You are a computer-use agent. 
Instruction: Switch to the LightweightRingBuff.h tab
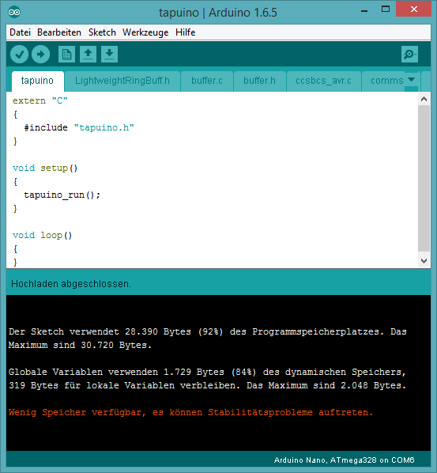pos(122,81)
